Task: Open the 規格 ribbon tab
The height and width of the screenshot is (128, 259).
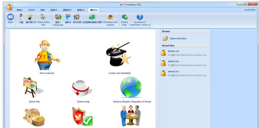Action: [x=43, y=10]
